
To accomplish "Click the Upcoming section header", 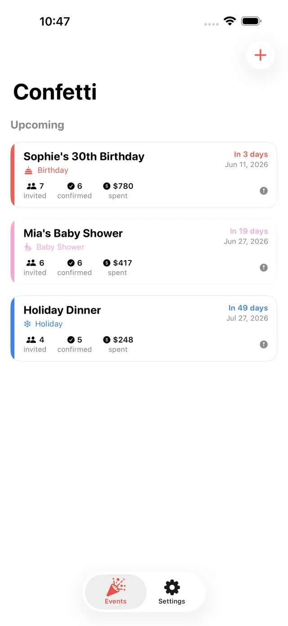I will pos(37,125).
